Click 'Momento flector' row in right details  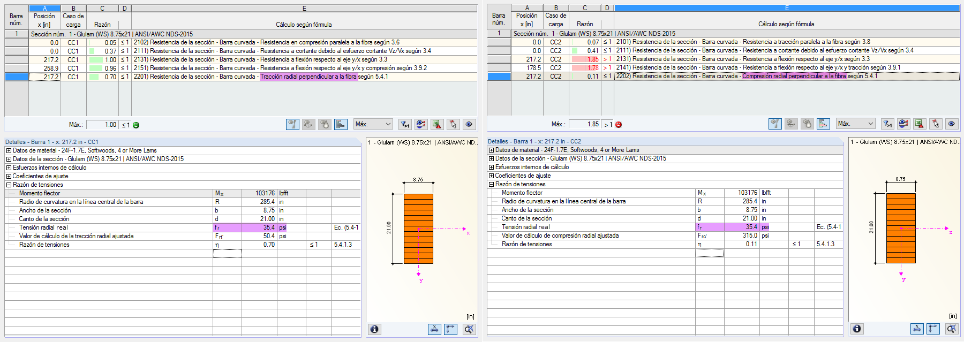(665, 193)
